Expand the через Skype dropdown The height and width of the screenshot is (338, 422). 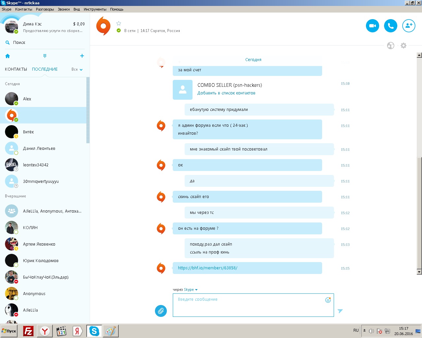point(191,290)
